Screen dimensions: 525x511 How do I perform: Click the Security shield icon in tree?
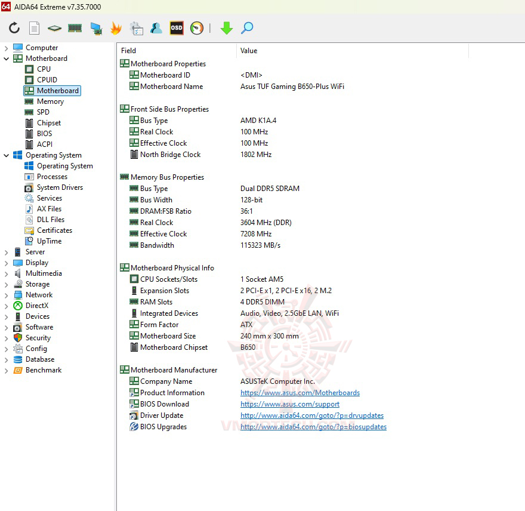point(18,338)
